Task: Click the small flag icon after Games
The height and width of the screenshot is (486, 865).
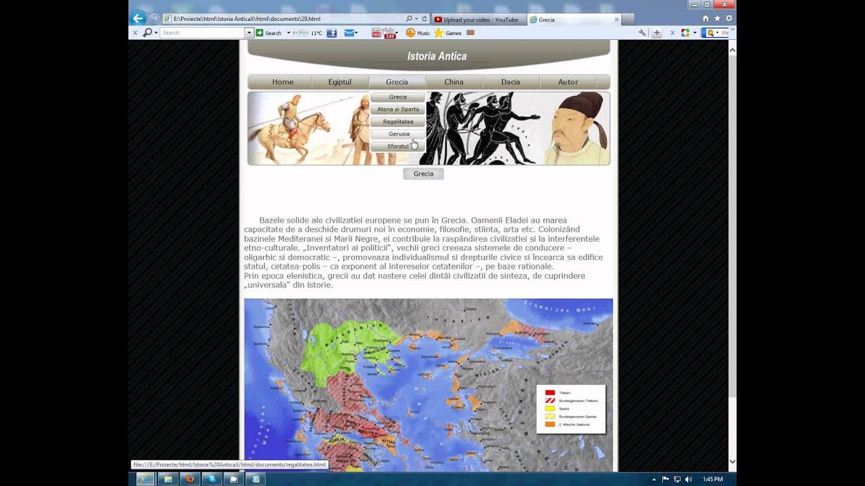Action: click(470, 32)
